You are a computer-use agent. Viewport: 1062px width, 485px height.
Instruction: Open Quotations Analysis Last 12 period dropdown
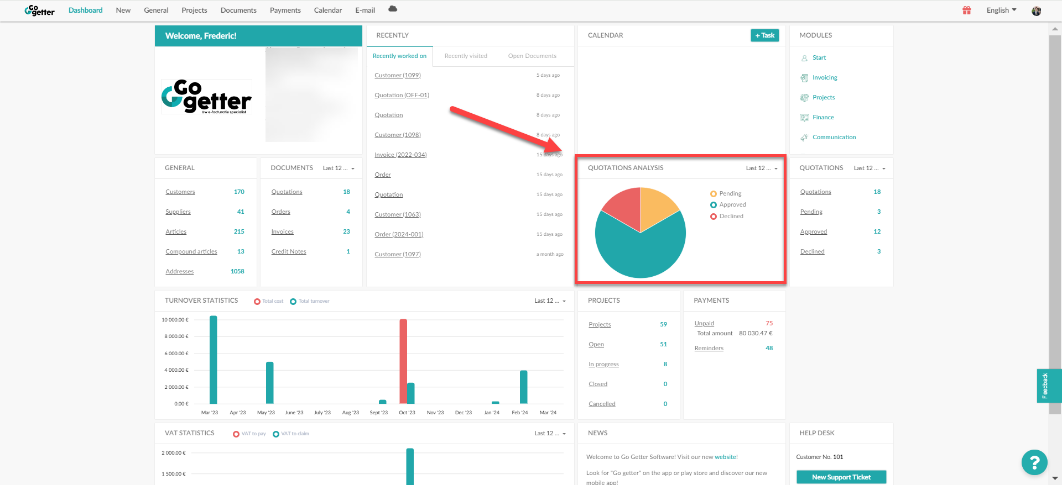[x=762, y=168]
